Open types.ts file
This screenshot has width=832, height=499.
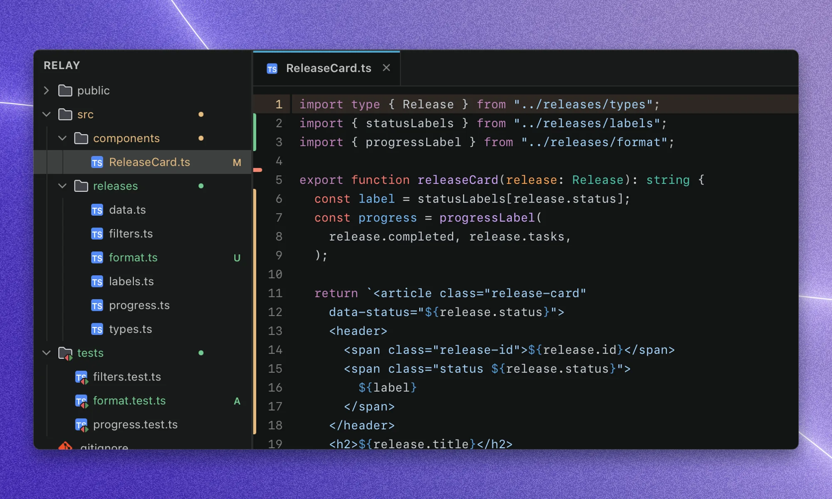click(x=143, y=329)
